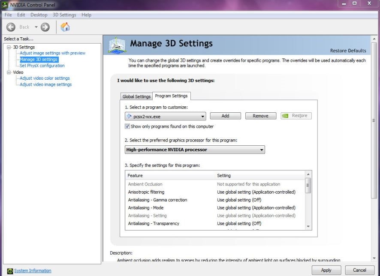Screen dimensions: 380x276
Task: Minimize the NVIDIA Control Panel window
Action: tap(344, 3)
